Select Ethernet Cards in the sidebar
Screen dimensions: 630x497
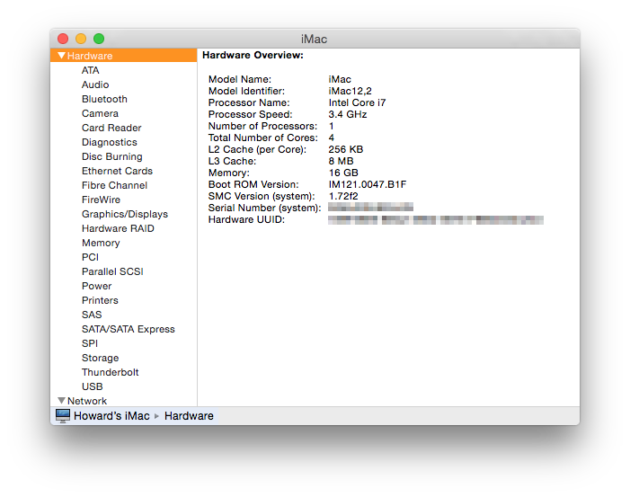click(x=117, y=171)
